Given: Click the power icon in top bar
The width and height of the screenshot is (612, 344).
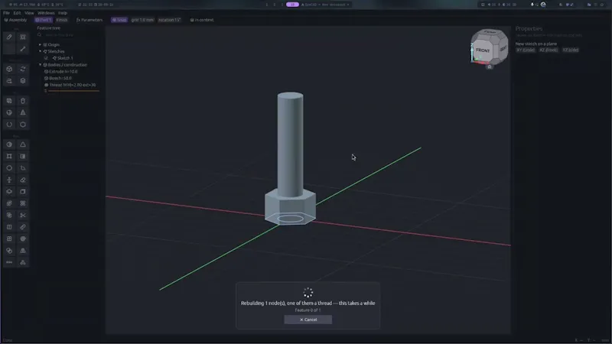Looking at the screenshot, I should 602,5.
